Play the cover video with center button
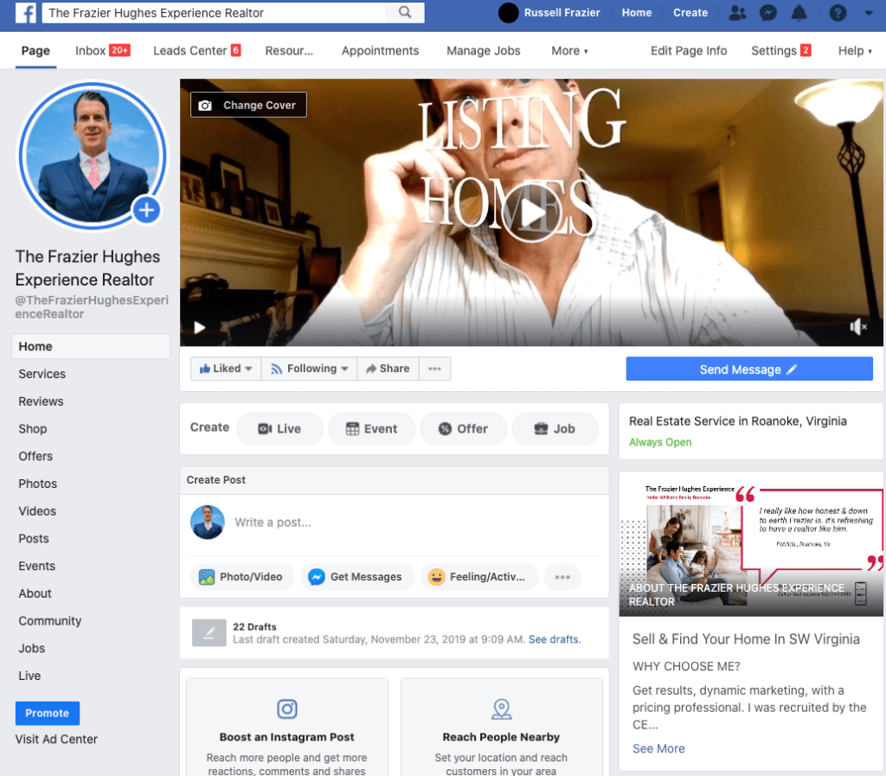The height and width of the screenshot is (776, 886). pos(530,212)
